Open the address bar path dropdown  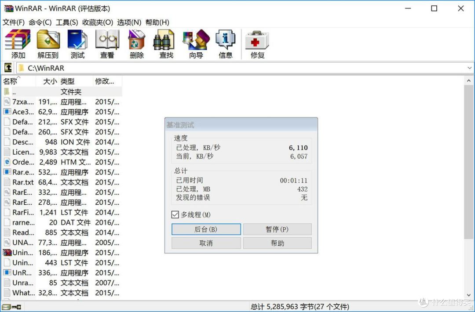469,68
